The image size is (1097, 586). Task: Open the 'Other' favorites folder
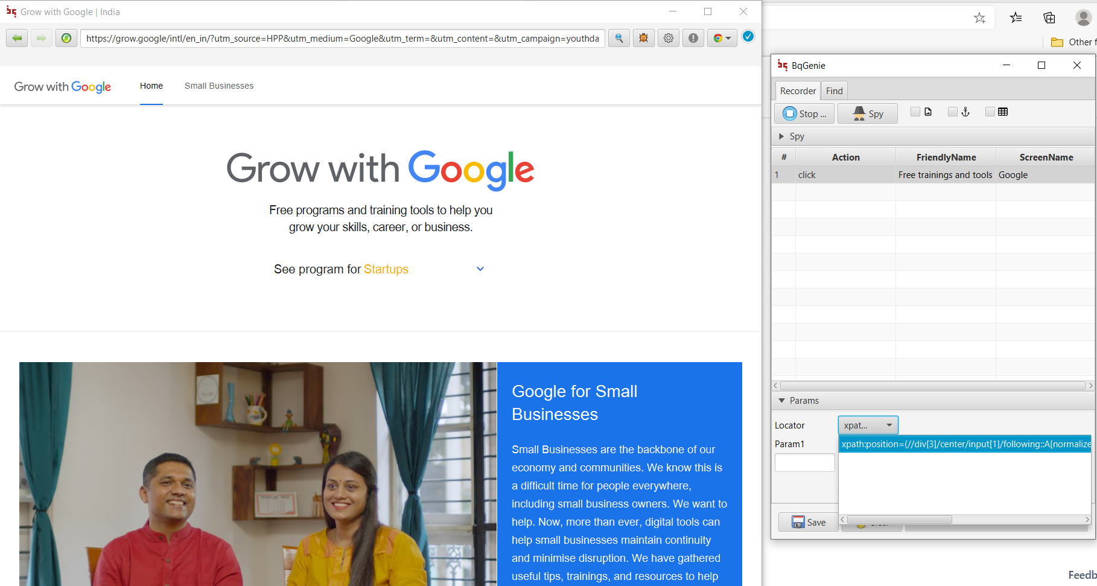1073,42
